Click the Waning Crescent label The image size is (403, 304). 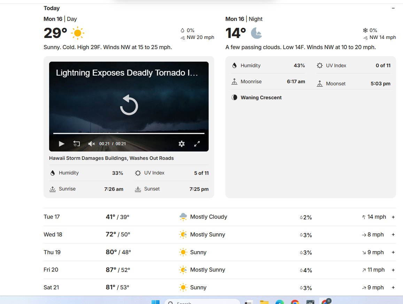pos(261,98)
